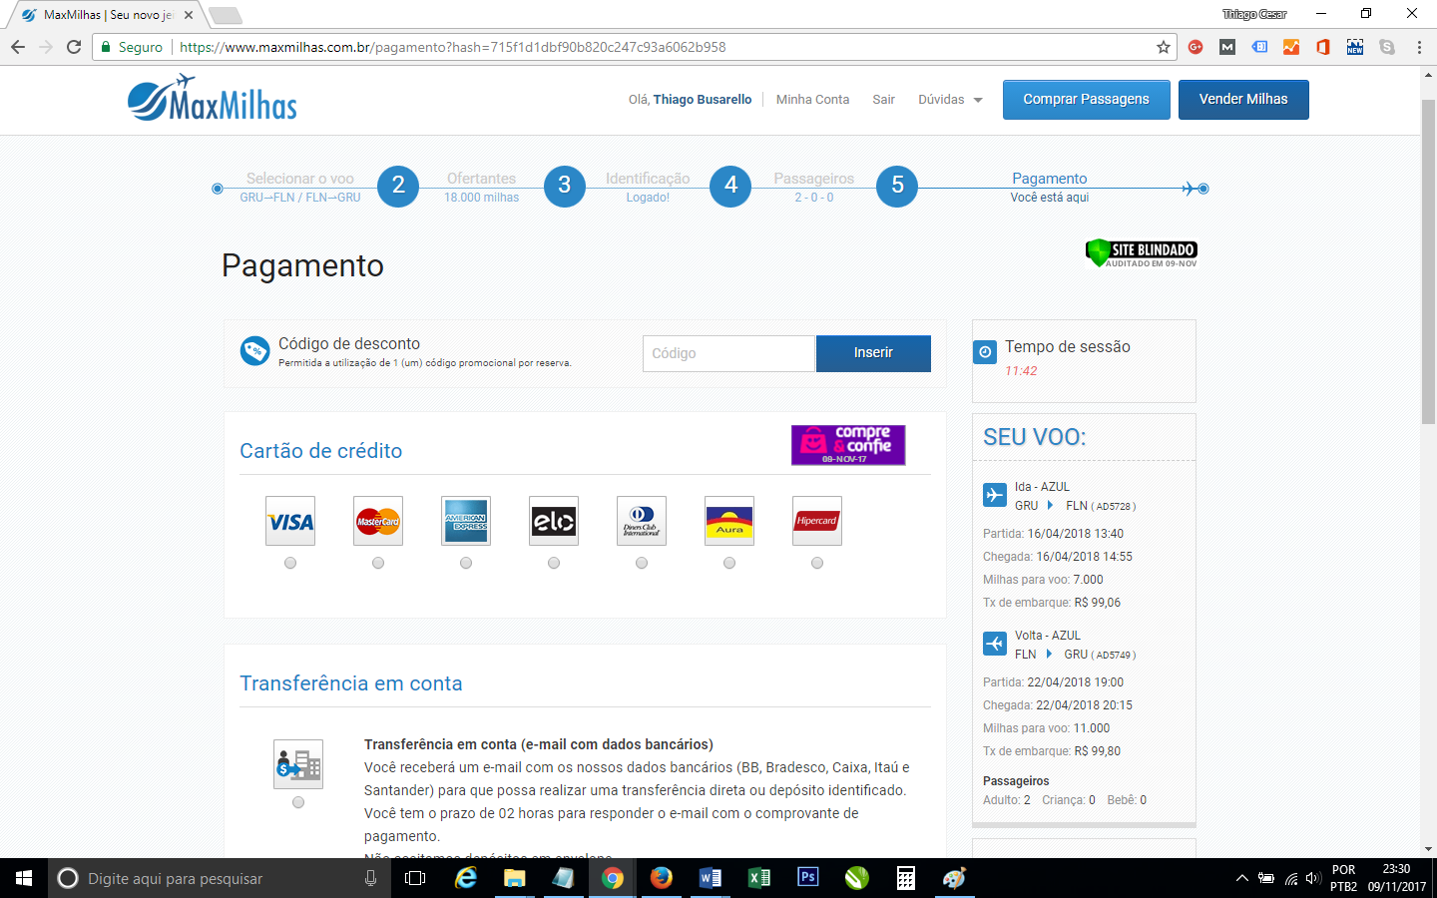Click the Diners Club logo
The height and width of the screenshot is (898, 1437).
coord(642,521)
